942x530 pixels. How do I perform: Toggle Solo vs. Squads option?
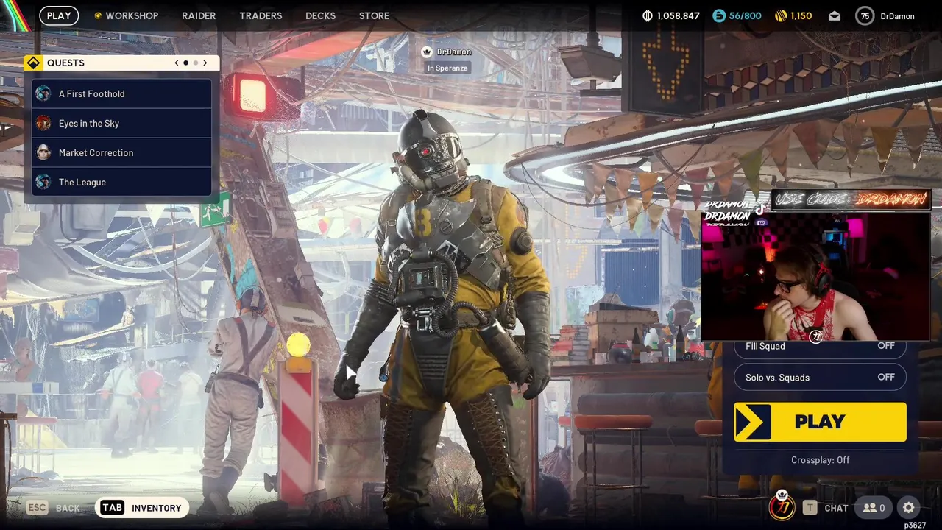tap(820, 378)
